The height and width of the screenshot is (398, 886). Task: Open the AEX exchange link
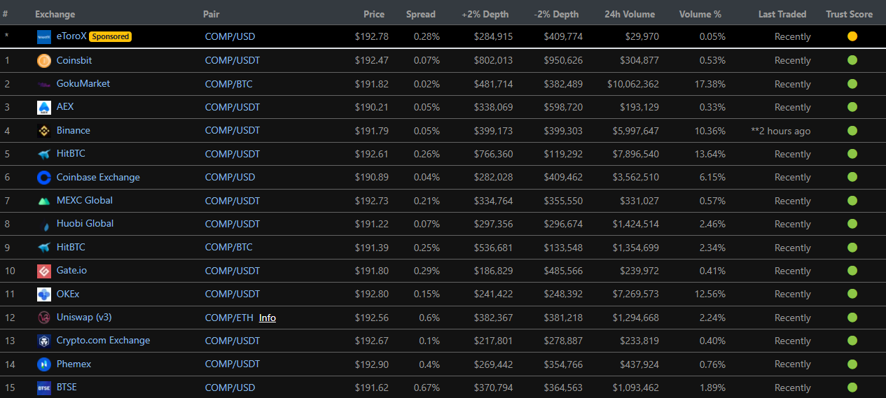click(65, 107)
